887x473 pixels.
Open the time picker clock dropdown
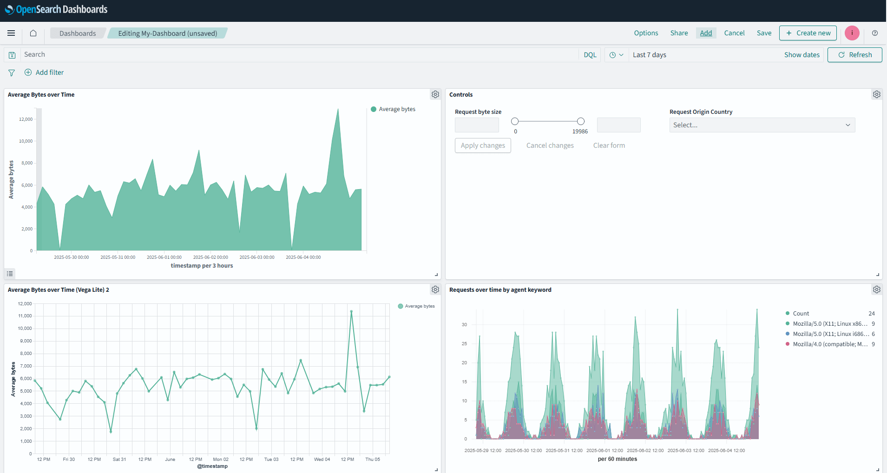pos(617,54)
